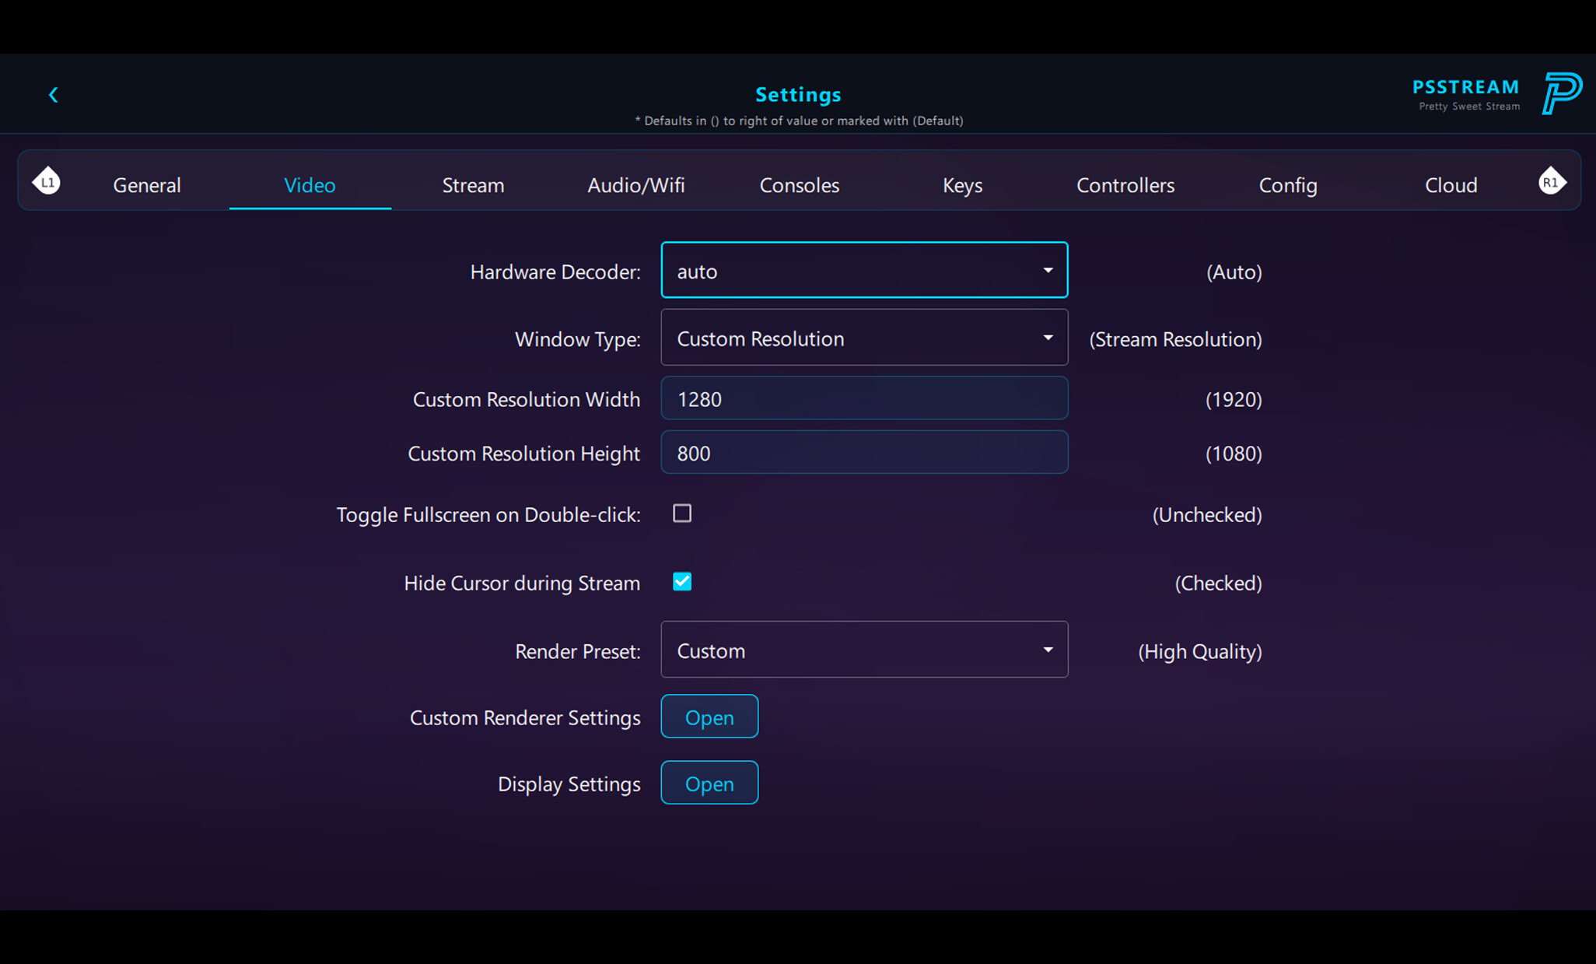1596x964 pixels.
Task: Click the back arrow to leave Settings
Action: coord(53,94)
